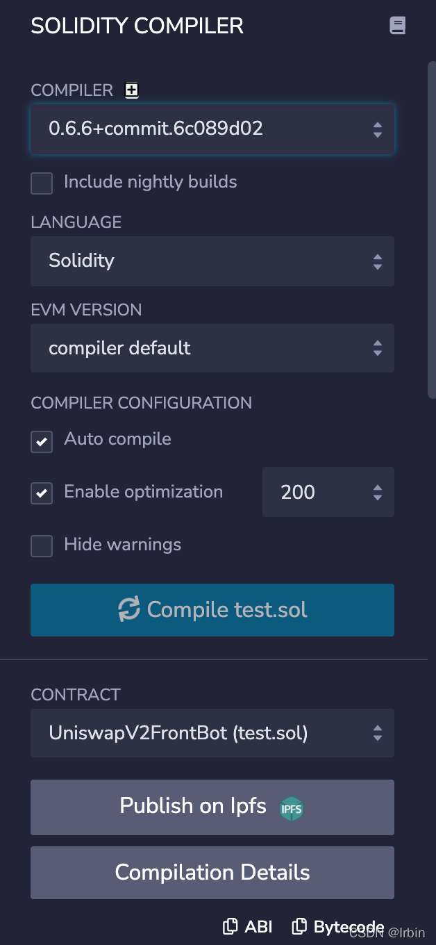436x945 pixels.
Task: Check the Hide warnings box
Action: point(42,546)
